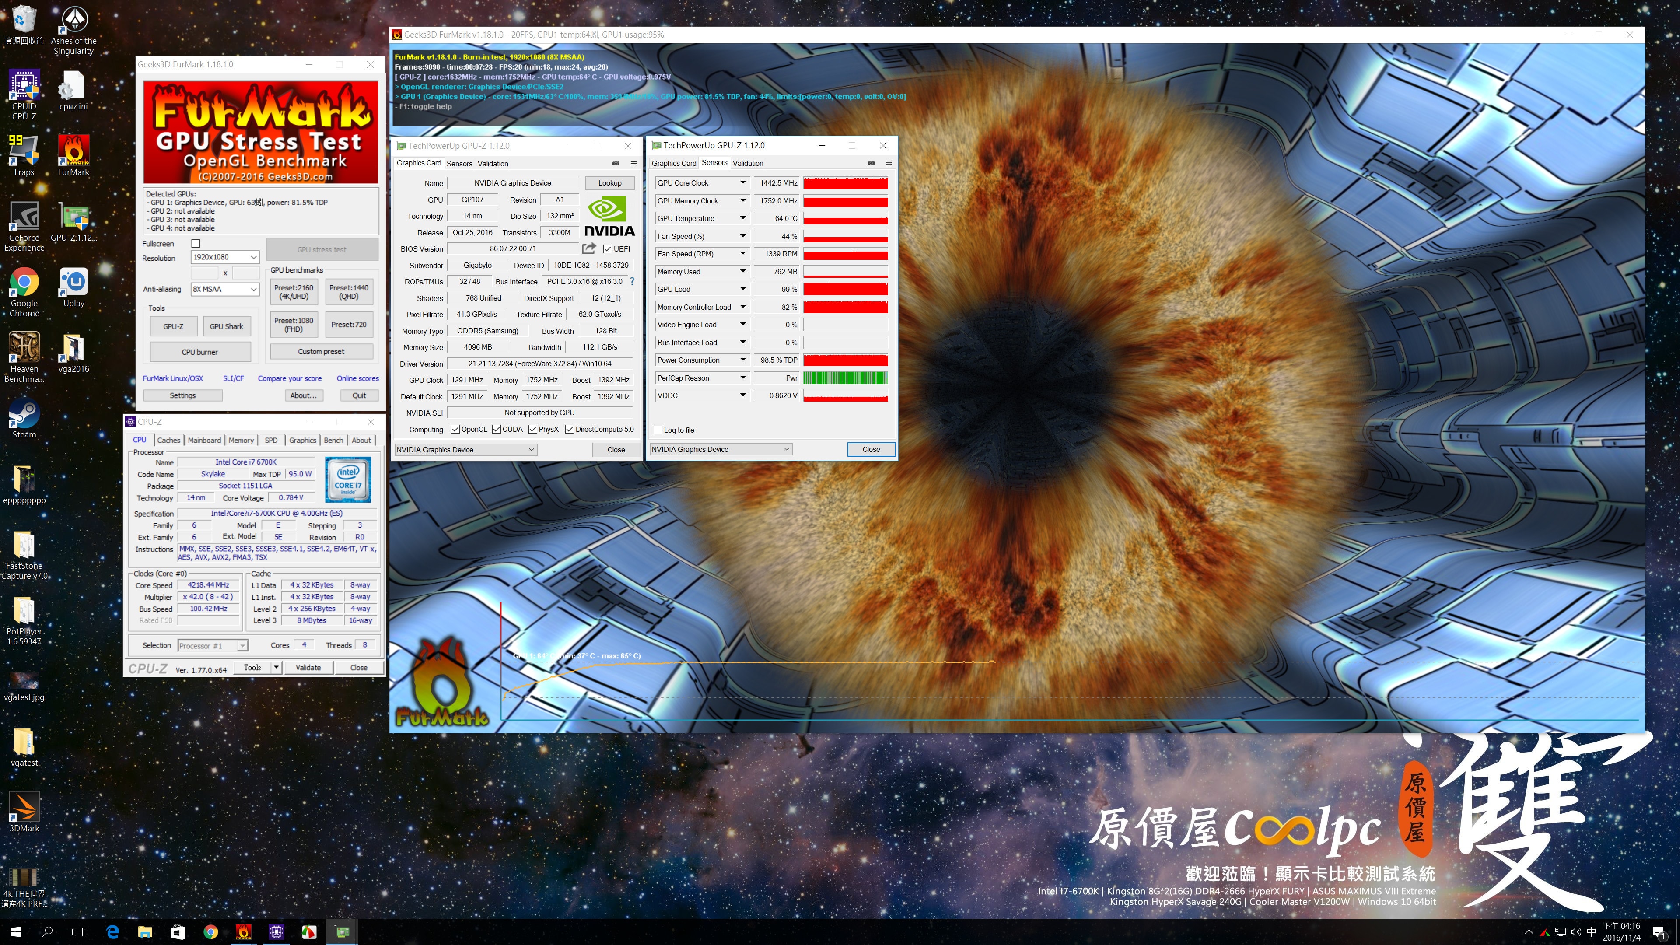The width and height of the screenshot is (1680, 945).
Task: Click the screenshot camera icon in left GPU-Z
Action: pos(616,163)
